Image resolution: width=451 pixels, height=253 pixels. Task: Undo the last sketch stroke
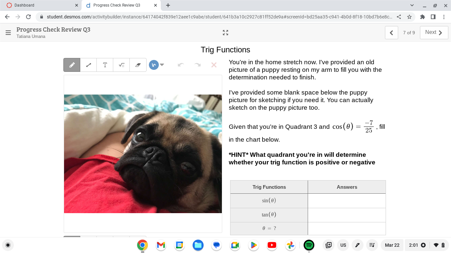pyautogui.click(x=181, y=65)
